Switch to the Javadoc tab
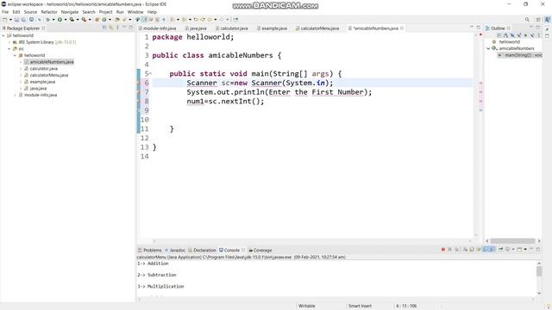Screen dimensions: 552x310 pyautogui.click(x=175, y=251)
